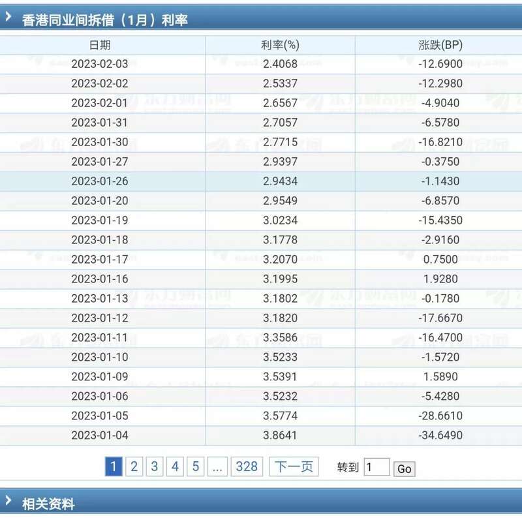
Task: Expand the 香港同业间拆借 section header chevron
Action: (x=8, y=19)
